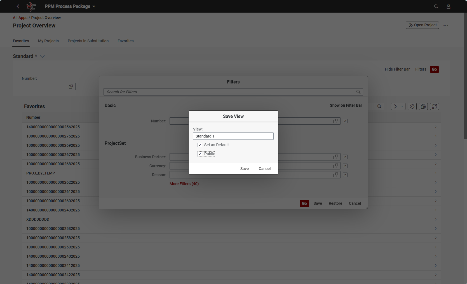
Task: Click the table settings gear icon
Action: tap(412, 106)
